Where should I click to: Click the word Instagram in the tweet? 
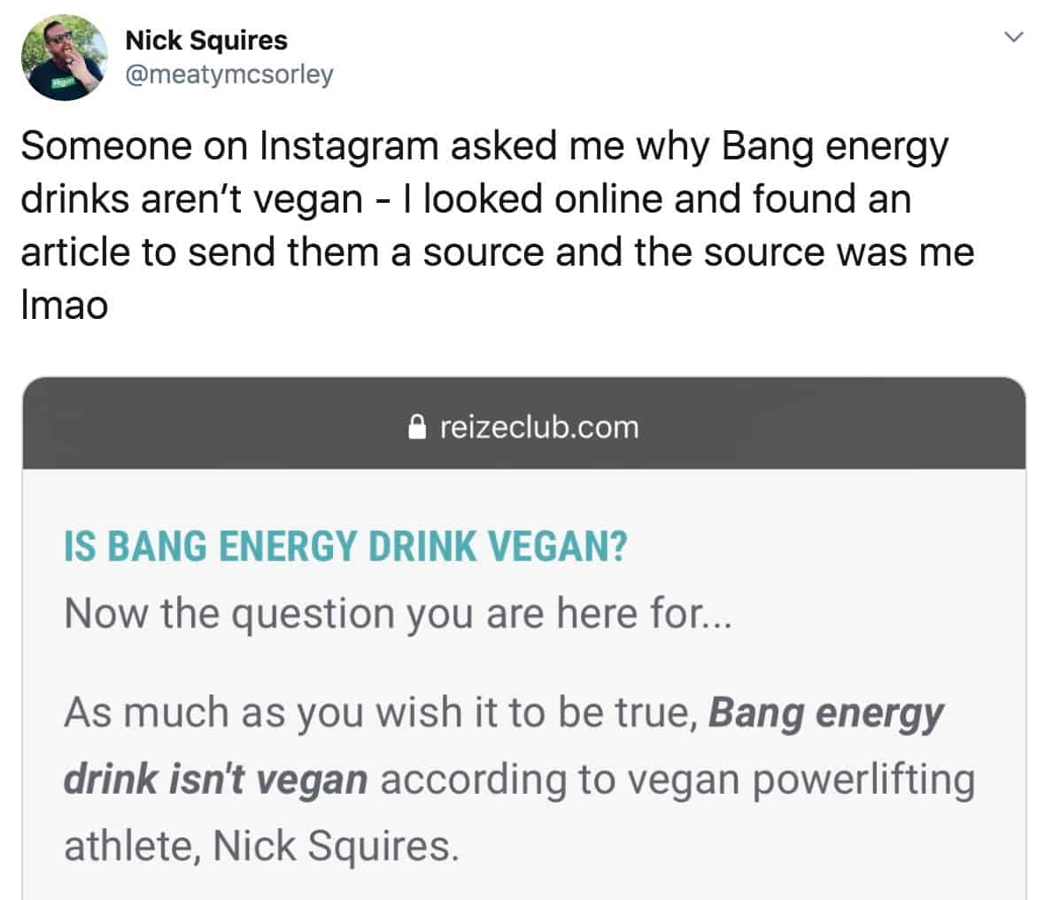tap(348, 146)
